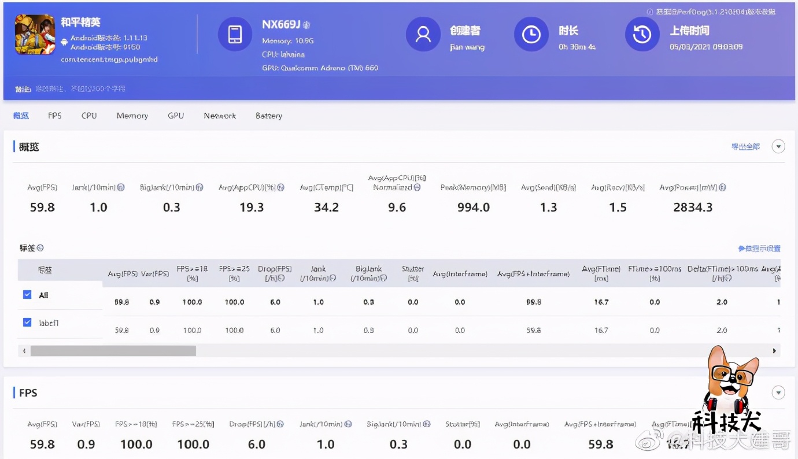Click the phone device icon beside NX669J
This screenshot has width=798, height=459.
(x=235, y=34)
